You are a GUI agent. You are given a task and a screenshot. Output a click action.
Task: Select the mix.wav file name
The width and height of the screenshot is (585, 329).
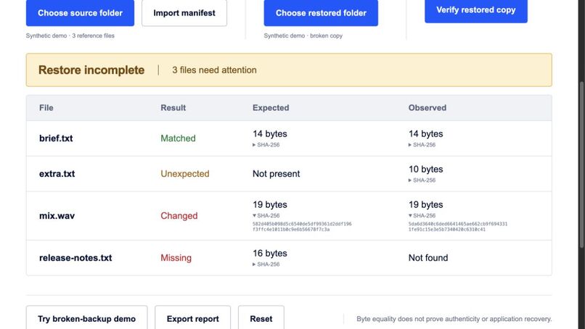(57, 216)
